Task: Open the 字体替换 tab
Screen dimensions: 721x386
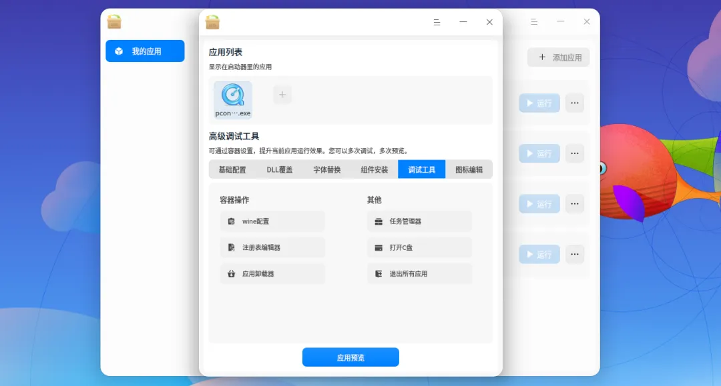Action: 327,169
